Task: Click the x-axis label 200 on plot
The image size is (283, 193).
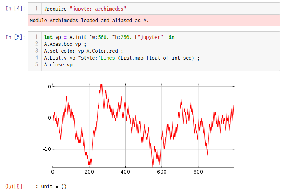Action: click(x=89, y=172)
